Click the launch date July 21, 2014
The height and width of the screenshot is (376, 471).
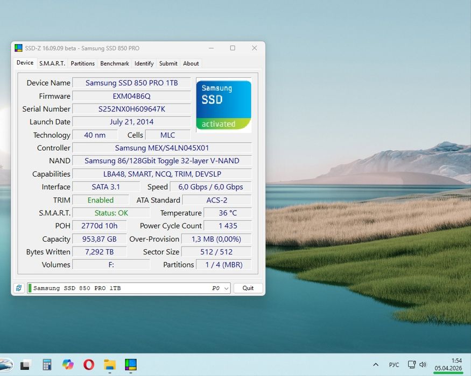click(131, 122)
